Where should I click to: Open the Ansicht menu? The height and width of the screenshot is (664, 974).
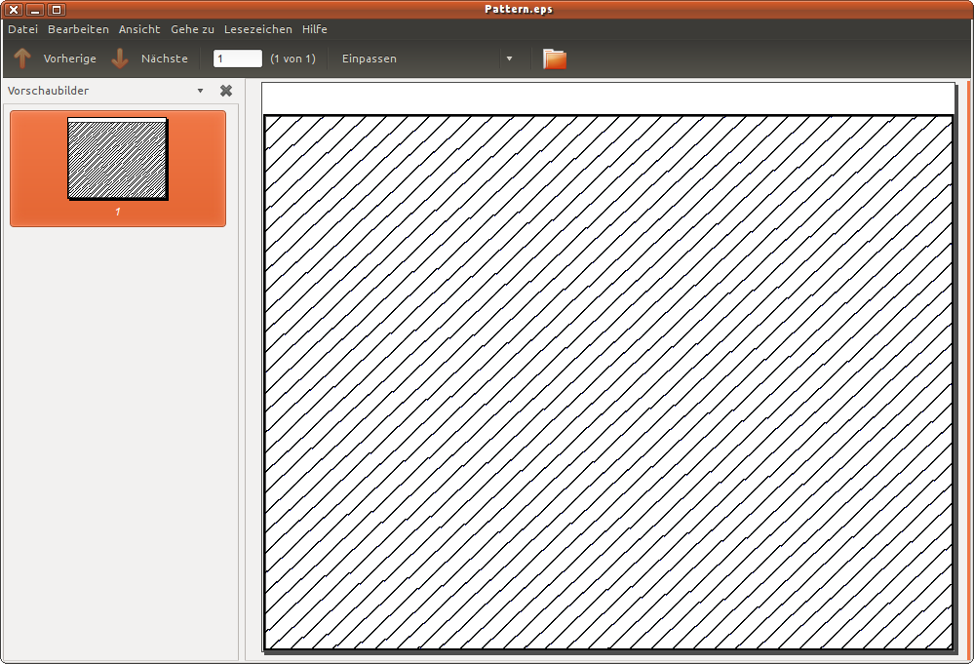(139, 29)
